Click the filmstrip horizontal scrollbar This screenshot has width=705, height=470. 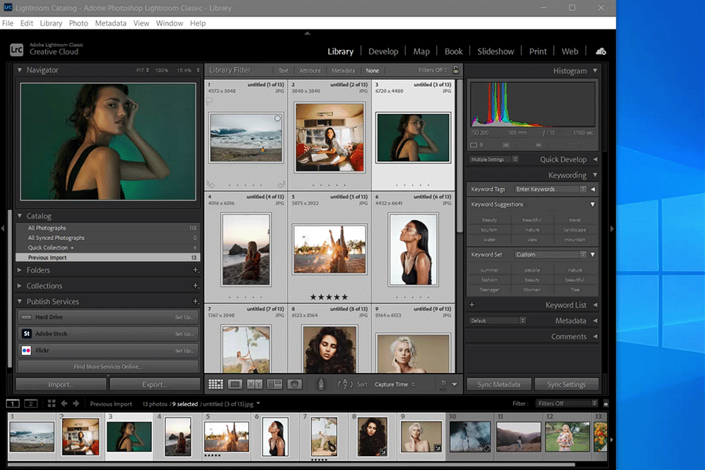point(291,464)
